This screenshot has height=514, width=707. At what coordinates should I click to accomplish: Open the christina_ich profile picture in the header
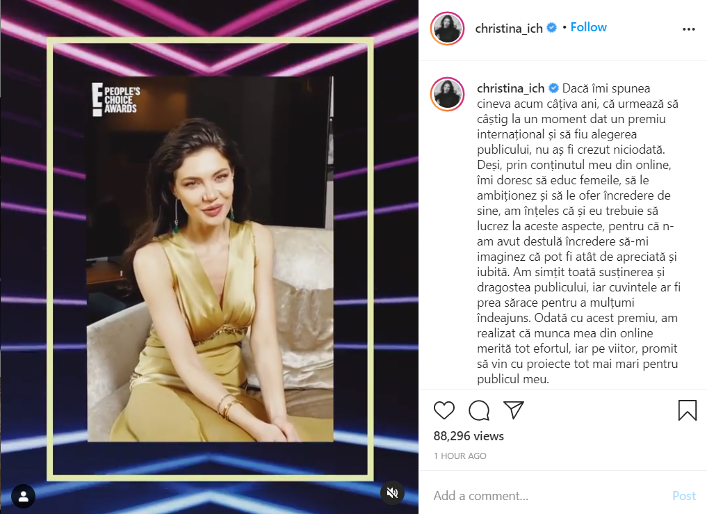click(x=447, y=29)
